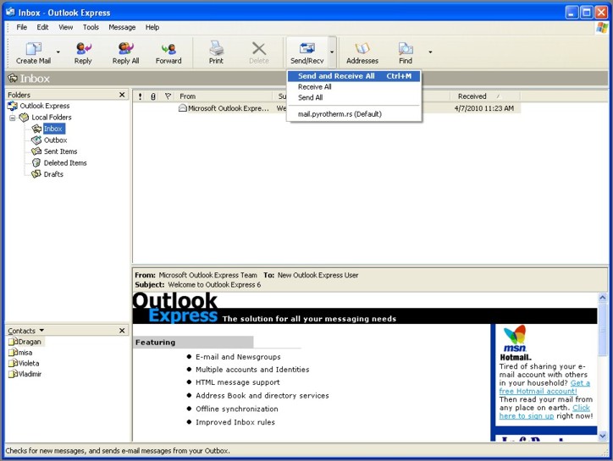613x461 pixels.
Task: Select the Inbox folder icon in tree
Action: click(36, 129)
